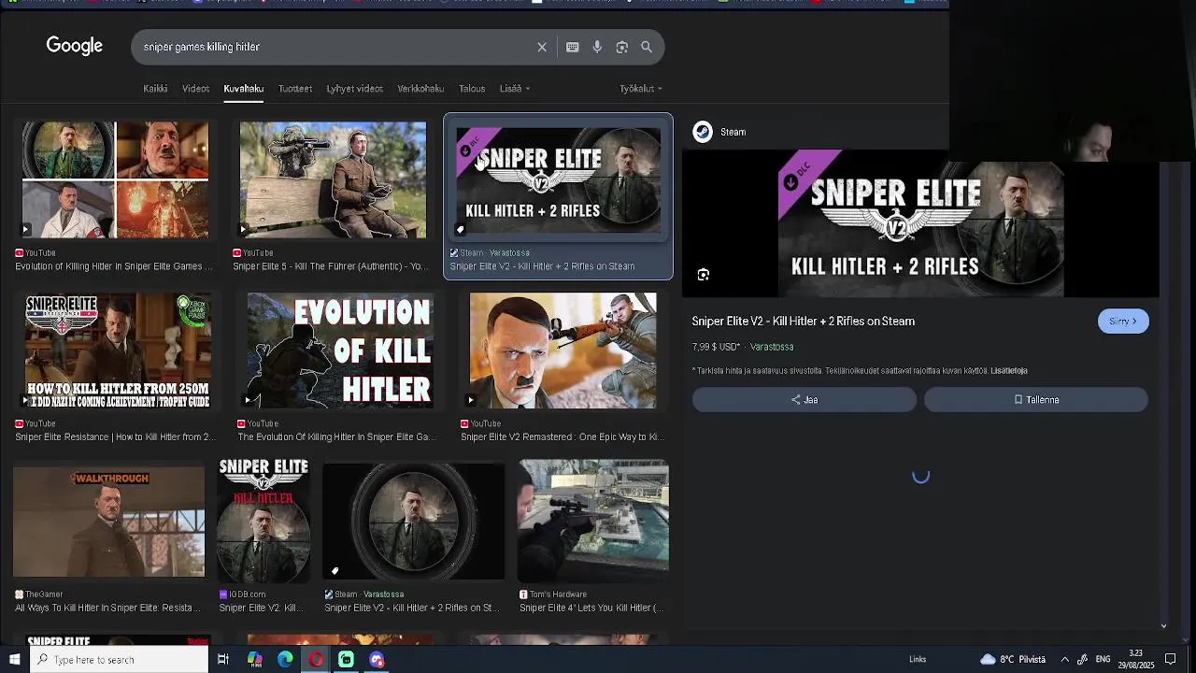Viewport: 1196px width, 673px height.
Task: Click 'All Ways To Kill Hitler In Sniper Elite' title
Action: point(107,608)
